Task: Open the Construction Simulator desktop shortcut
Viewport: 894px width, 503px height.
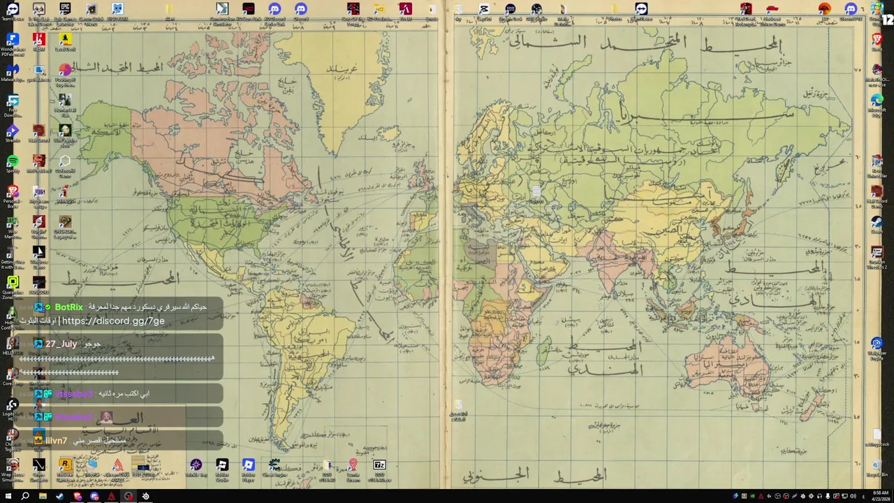Action: (222, 13)
